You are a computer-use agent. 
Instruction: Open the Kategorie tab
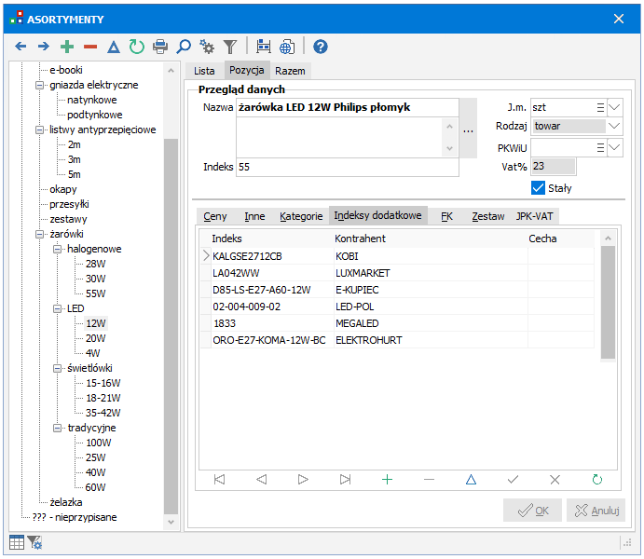pos(301,216)
